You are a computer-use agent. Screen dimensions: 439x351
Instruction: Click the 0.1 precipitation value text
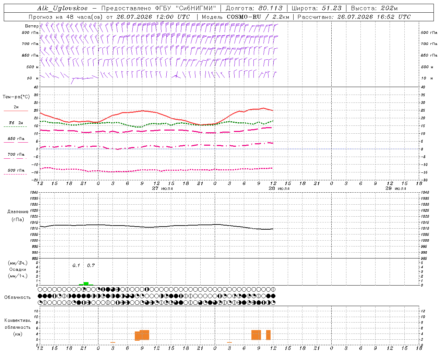[76, 265]
